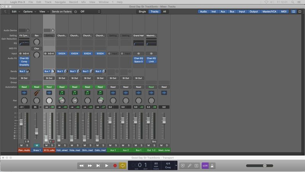Toggle the Master/VCA filter button

(x=270, y=11)
